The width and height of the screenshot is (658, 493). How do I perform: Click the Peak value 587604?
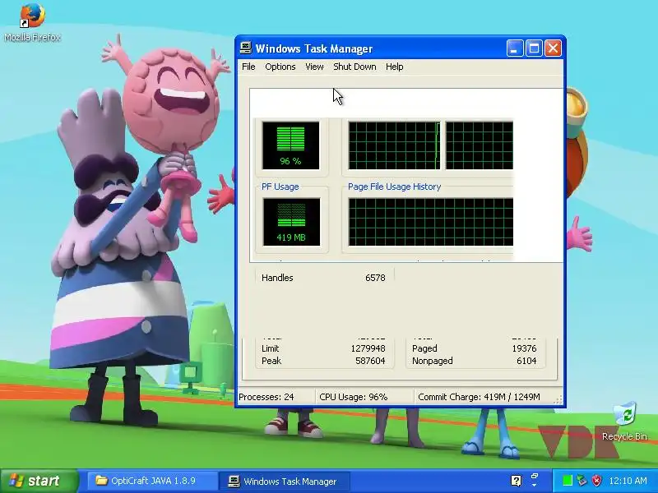(370, 361)
